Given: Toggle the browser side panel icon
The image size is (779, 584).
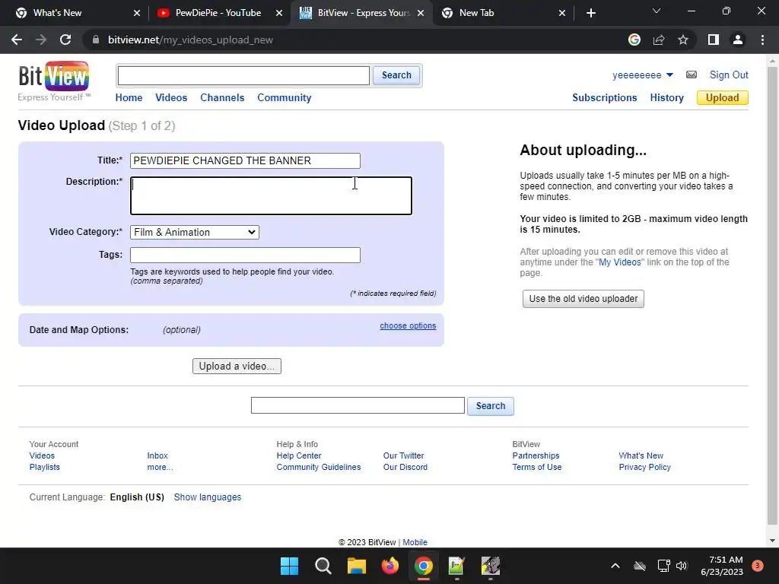Looking at the screenshot, I should [714, 40].
